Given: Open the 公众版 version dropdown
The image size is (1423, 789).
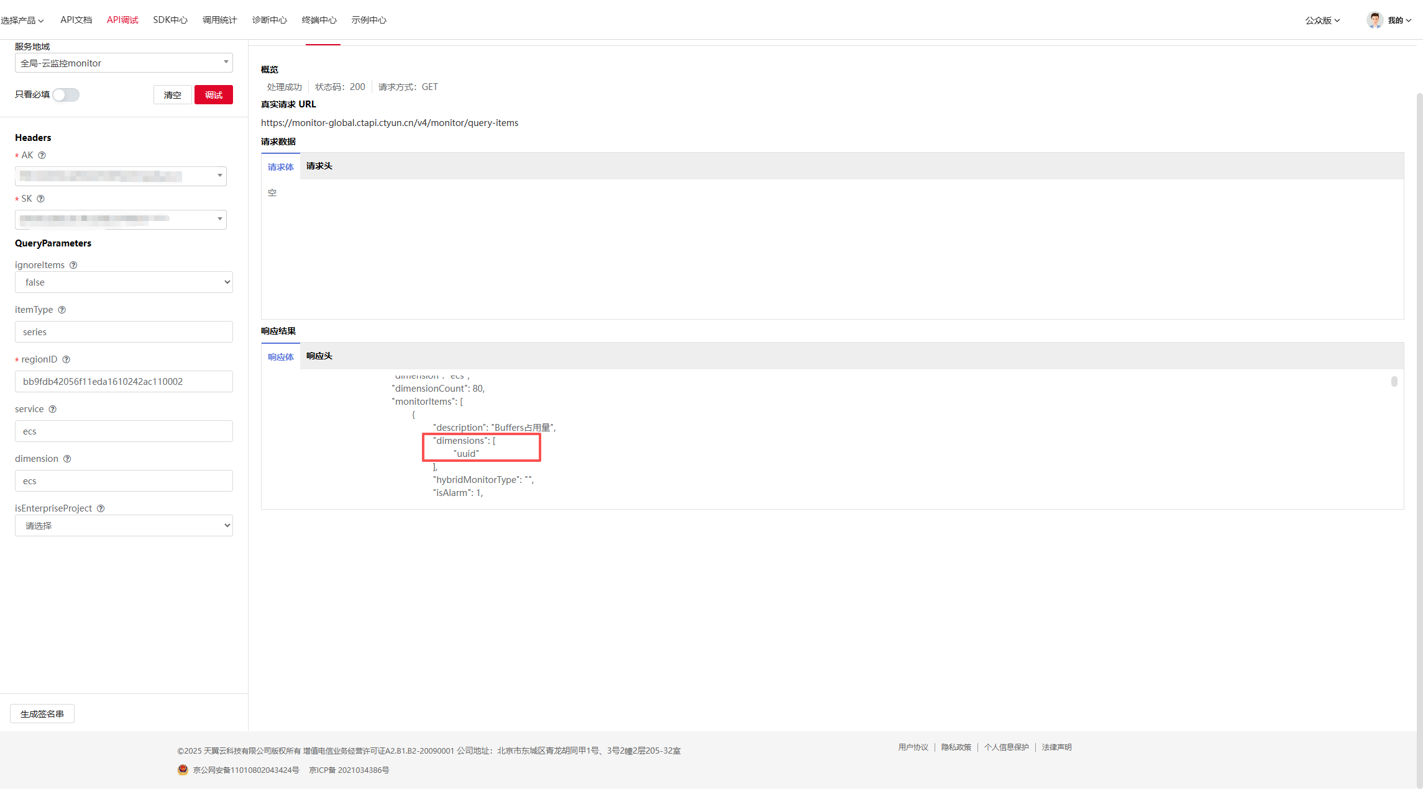Looking at the screenshot, I should click(1322, 20).
